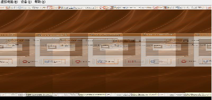Click the white body of the middle garbled dialog
212x100 pixels.
click(105, 51)
